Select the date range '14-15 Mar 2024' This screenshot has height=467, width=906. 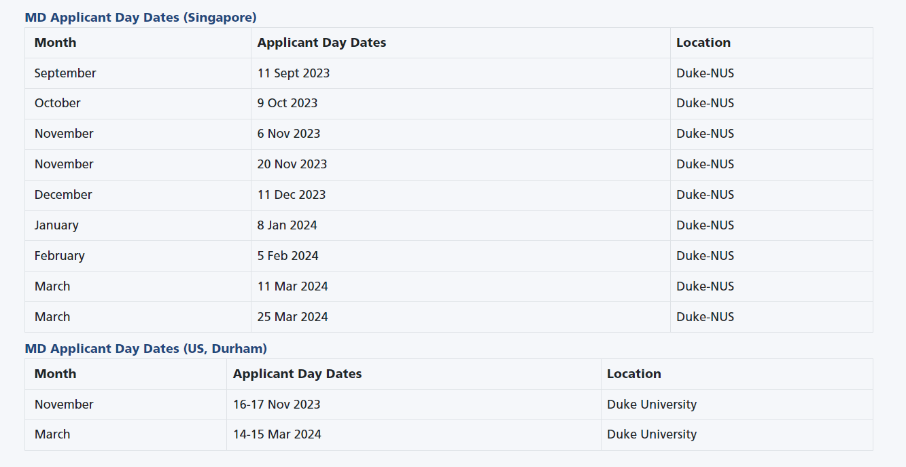pos(277,434)
